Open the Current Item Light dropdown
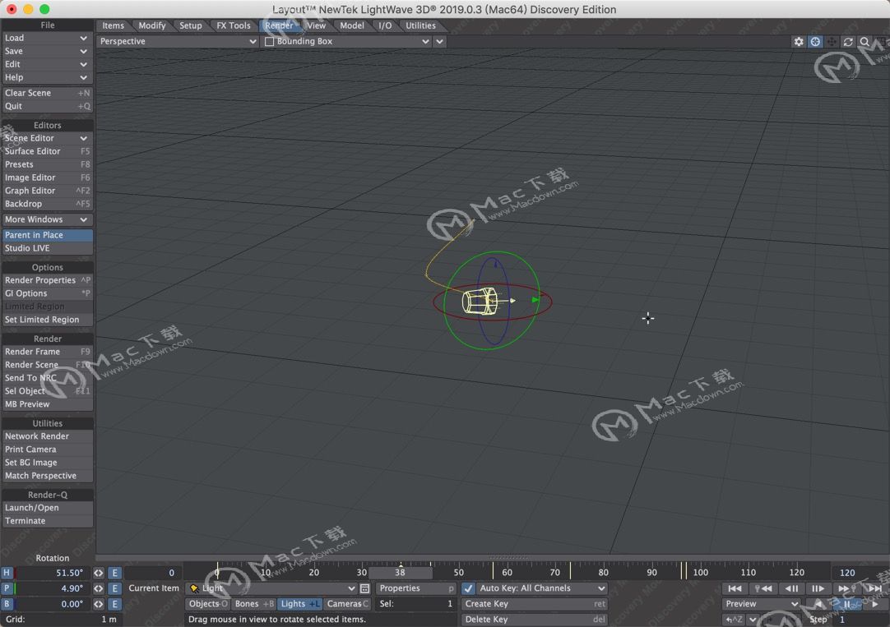 [x=271, y=588]
